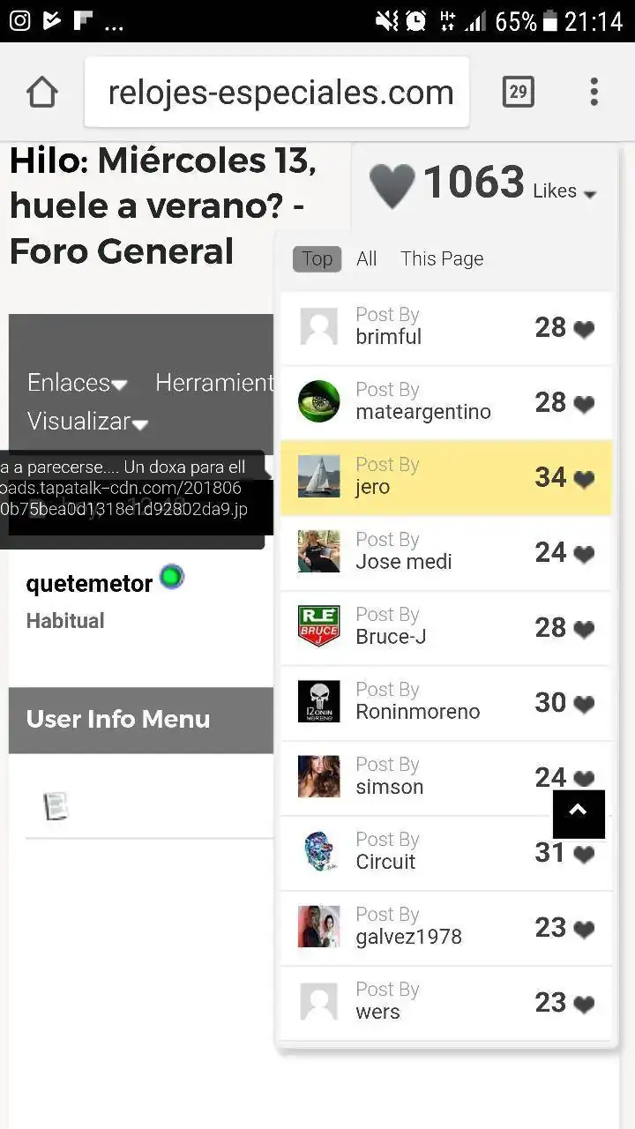Click the document icon under User Info Menu
Screen dimensions: 635x1129
pyautogui.click(x=56, y=805)
